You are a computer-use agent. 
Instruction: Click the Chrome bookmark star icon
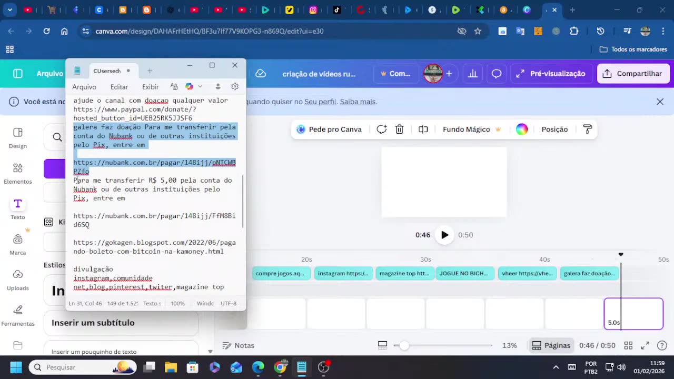coord(478,31)
